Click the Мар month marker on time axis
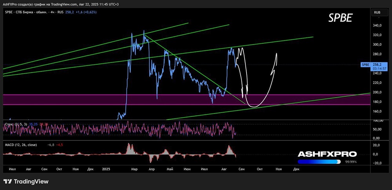This screenshot has width=392, height=190. point(134,169)
